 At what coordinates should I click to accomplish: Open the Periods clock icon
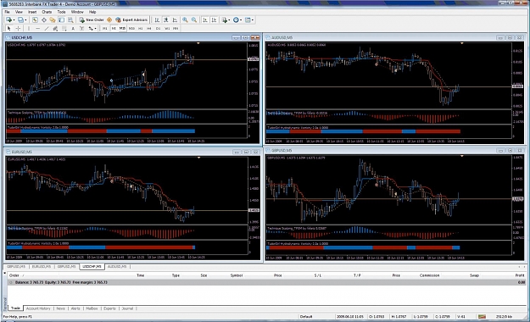236,20
